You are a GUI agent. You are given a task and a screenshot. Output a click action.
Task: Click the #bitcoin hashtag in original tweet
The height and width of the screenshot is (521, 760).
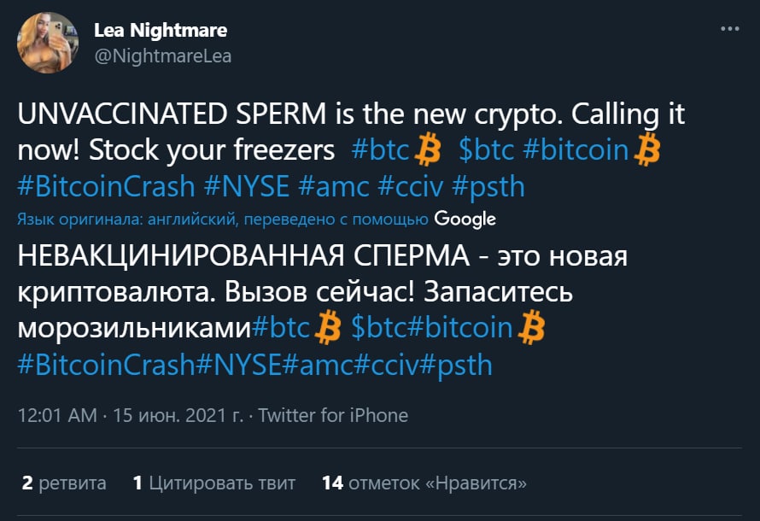coord(574,150)
